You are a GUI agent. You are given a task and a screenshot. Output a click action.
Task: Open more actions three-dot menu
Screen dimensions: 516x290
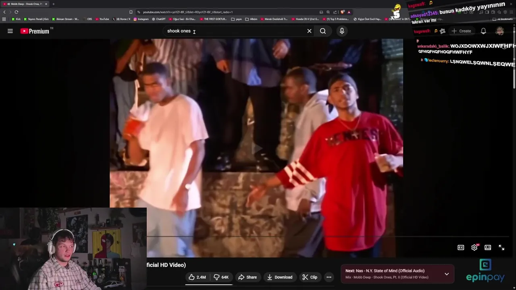pos(329,277)
